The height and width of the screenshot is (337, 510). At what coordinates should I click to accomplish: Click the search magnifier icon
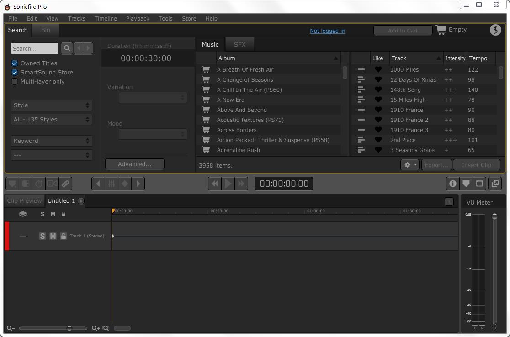67,48
